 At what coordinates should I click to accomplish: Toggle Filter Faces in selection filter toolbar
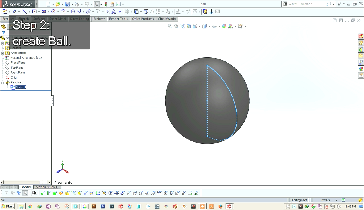tap(55, 193)
